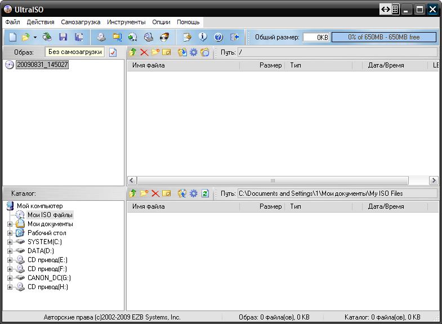
Task: Sort catalog pane by Размер column
Action: click(262, 206)
